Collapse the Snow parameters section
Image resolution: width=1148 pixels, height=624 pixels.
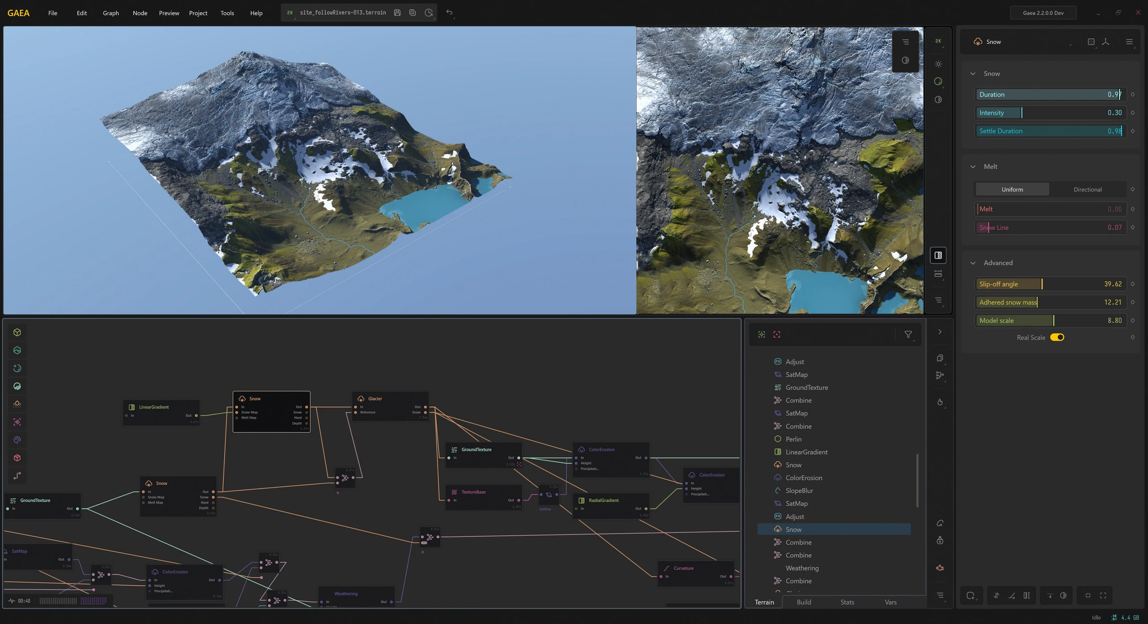coord(973,73)
